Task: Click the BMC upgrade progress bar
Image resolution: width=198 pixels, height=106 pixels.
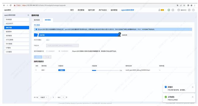Action: [x=105, y=70]
